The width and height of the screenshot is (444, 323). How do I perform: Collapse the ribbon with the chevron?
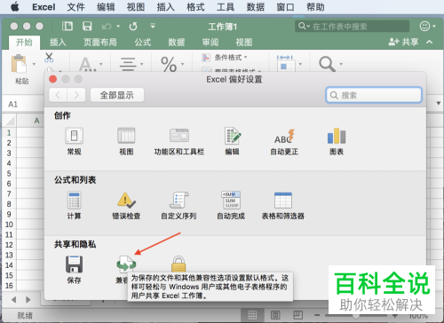[x=429, y=42]
